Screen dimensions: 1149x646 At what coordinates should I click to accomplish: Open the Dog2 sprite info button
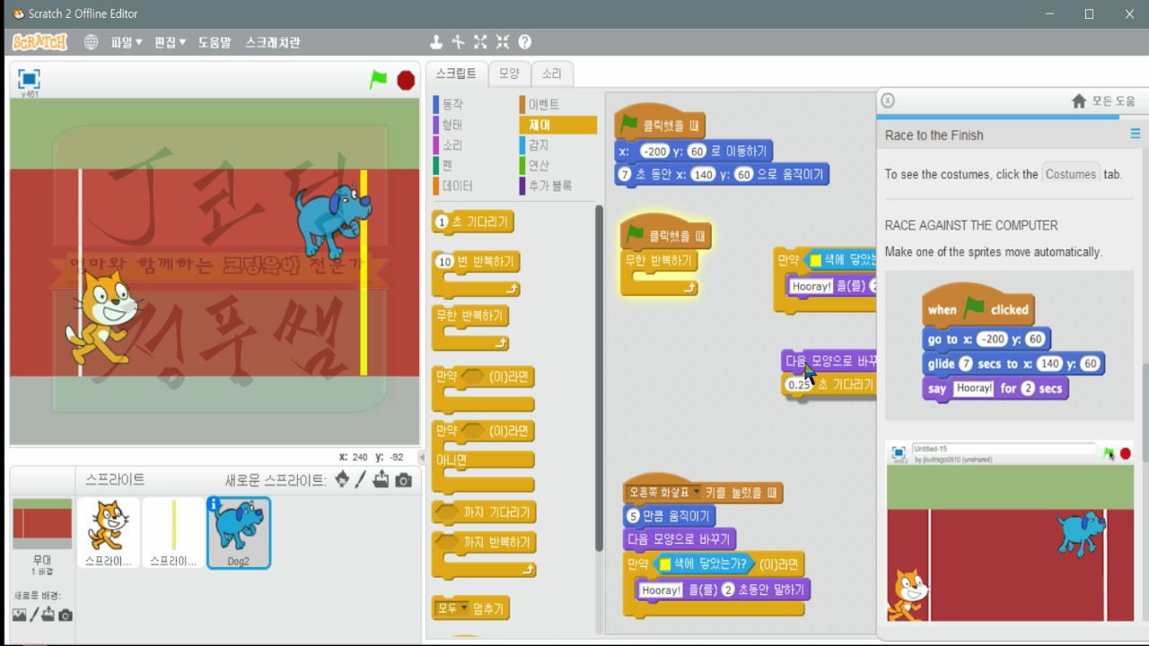(x=214, y=504)
